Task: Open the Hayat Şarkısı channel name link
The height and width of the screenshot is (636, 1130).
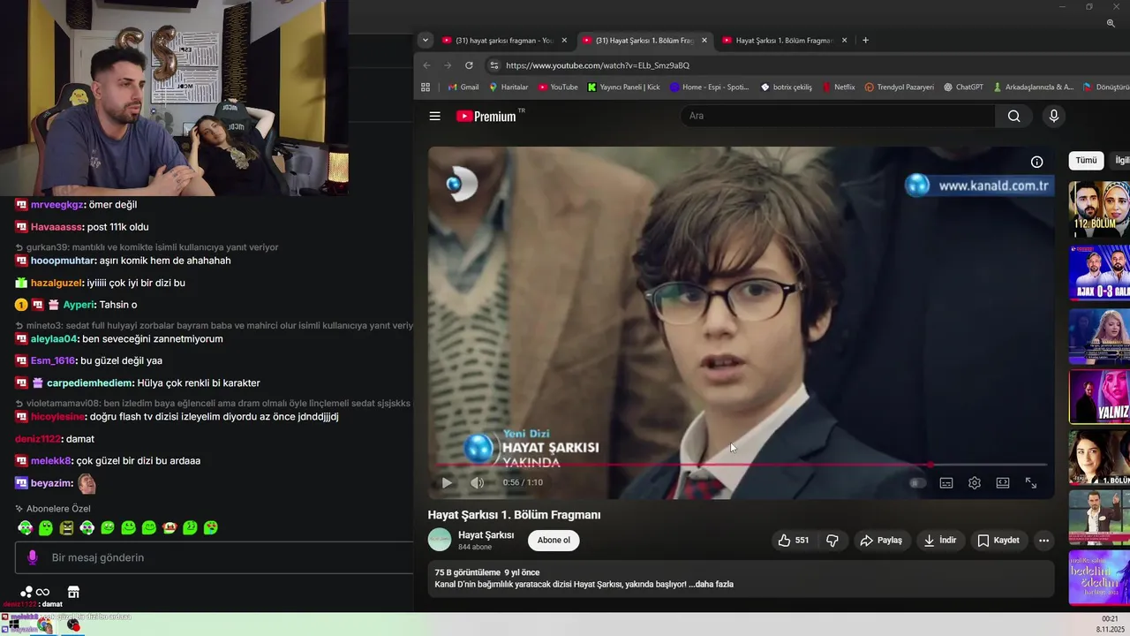Action: click(x=486, y=534)
